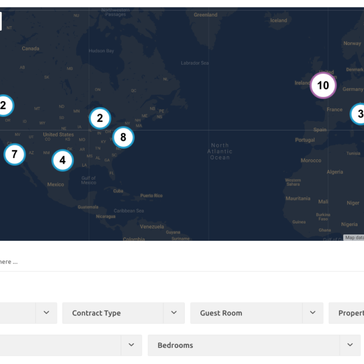Click the chevron left of the Bedrooms field
Screen dimensions: 364x364
click(131, 345)
